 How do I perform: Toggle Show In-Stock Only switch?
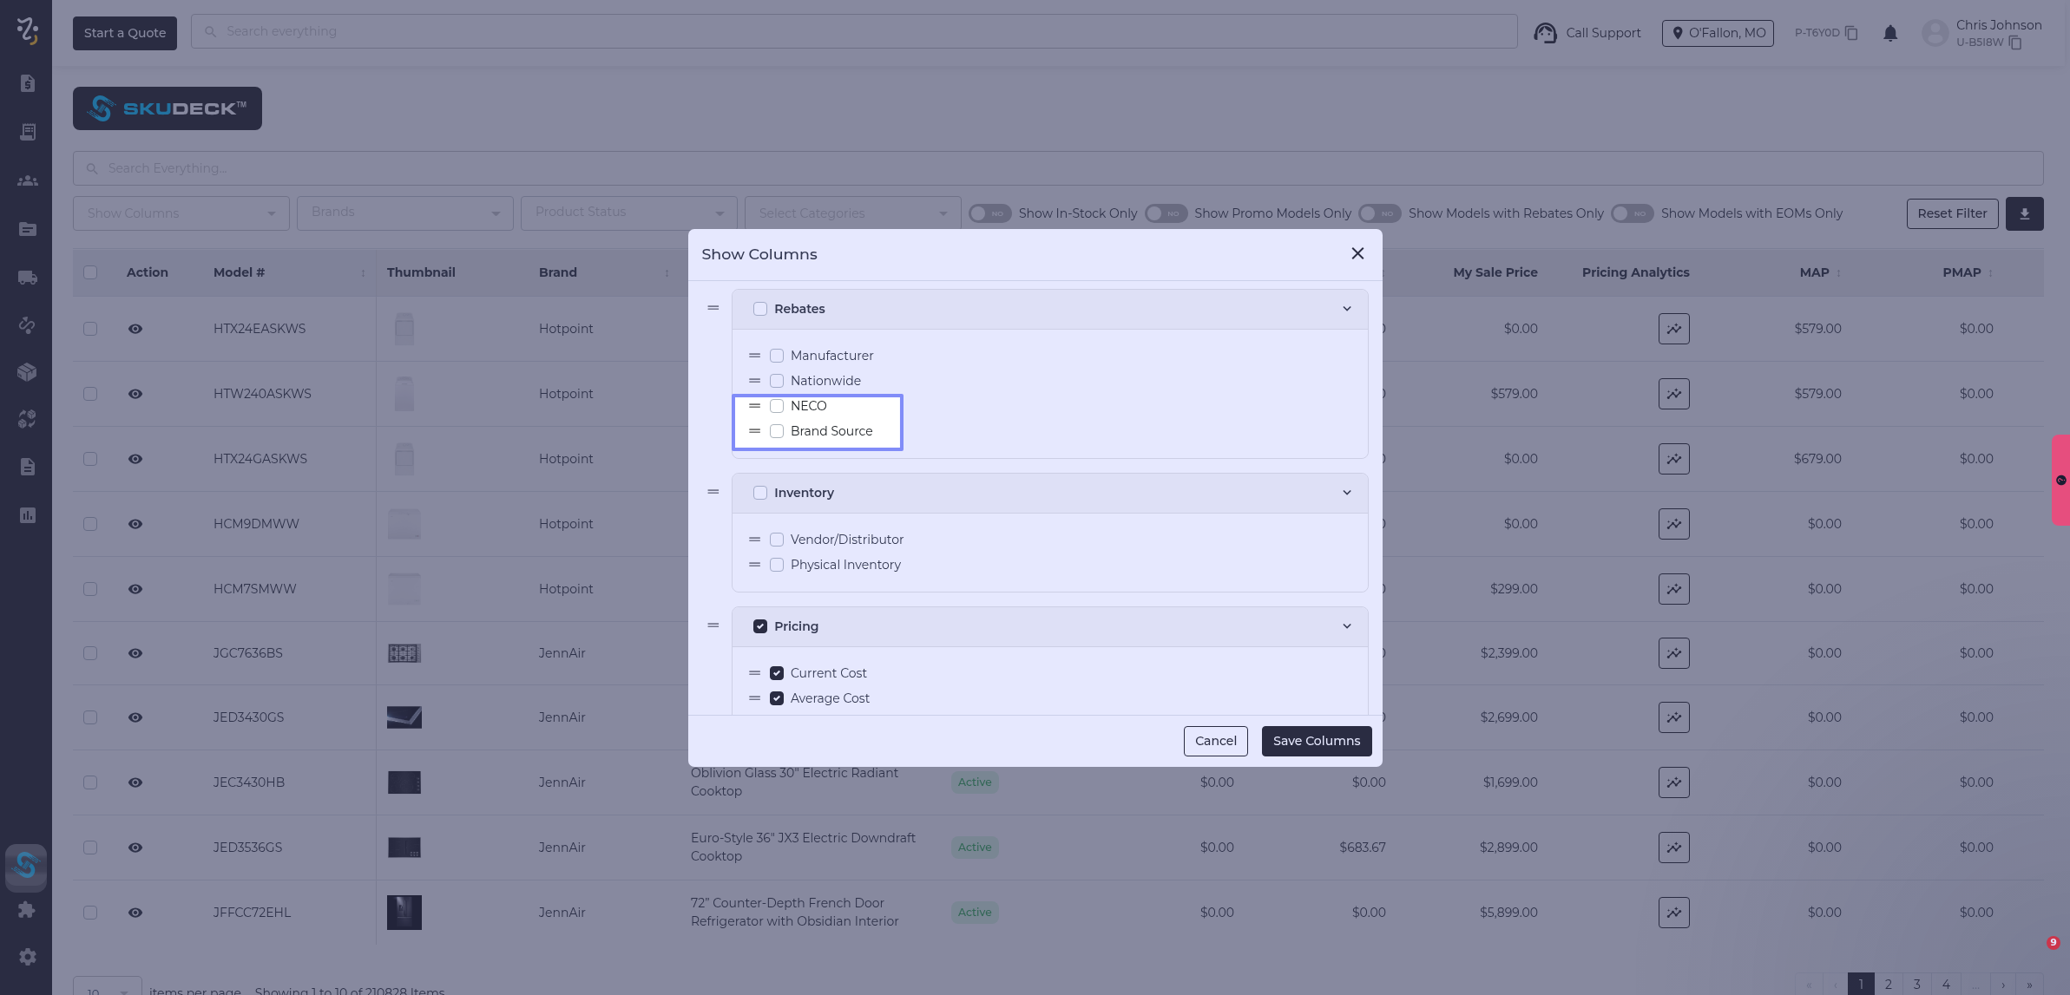989,213
